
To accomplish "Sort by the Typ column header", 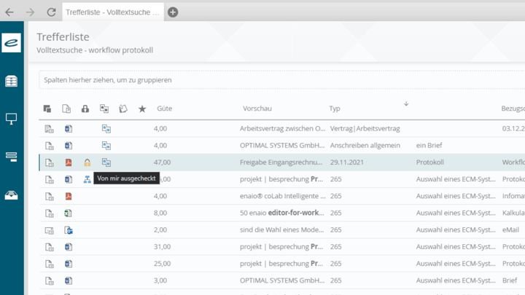I will [x=335, y=109].
